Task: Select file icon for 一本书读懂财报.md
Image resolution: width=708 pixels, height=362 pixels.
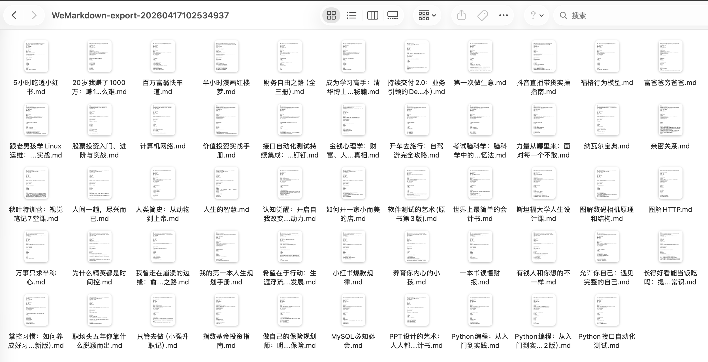Action: click(480, 246)
